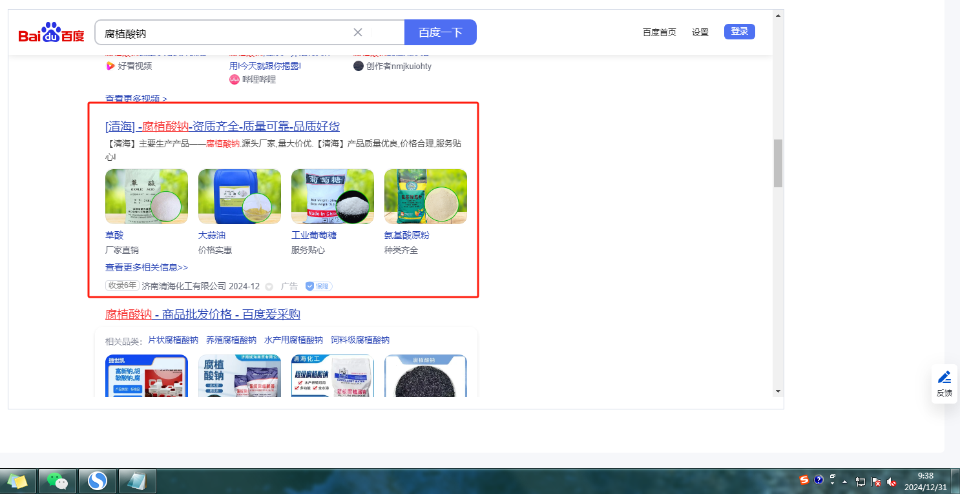The width and height of the screenshot is (960, 494).
Task: Open 百度首页 link
Action: pyautogui.click(x=660, y=32)
